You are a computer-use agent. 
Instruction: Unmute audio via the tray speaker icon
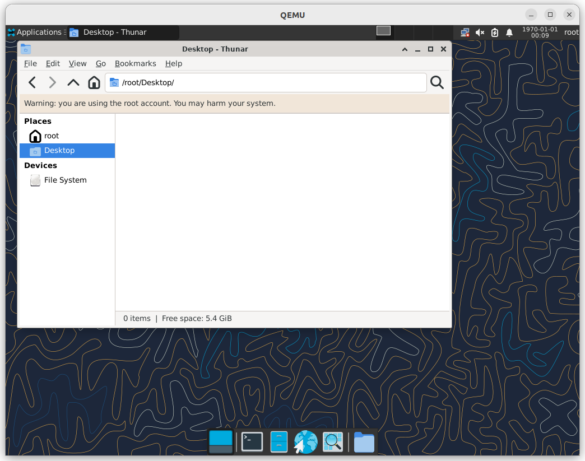point(480,32)
